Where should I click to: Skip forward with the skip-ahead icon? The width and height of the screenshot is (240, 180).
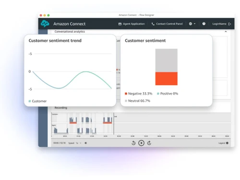149,143
